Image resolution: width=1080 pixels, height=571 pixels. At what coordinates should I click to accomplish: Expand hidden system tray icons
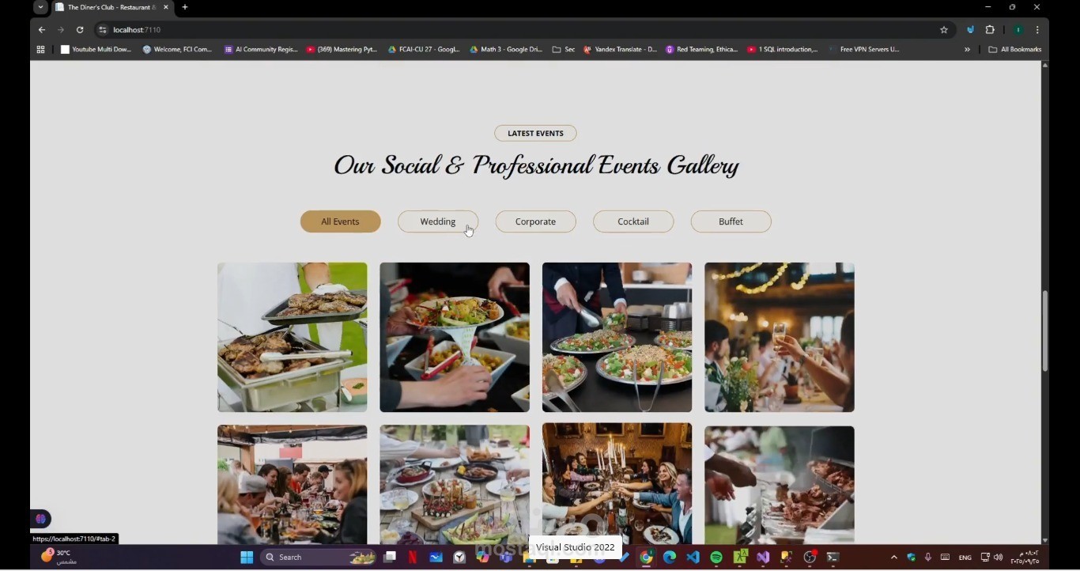click(894, 558)
